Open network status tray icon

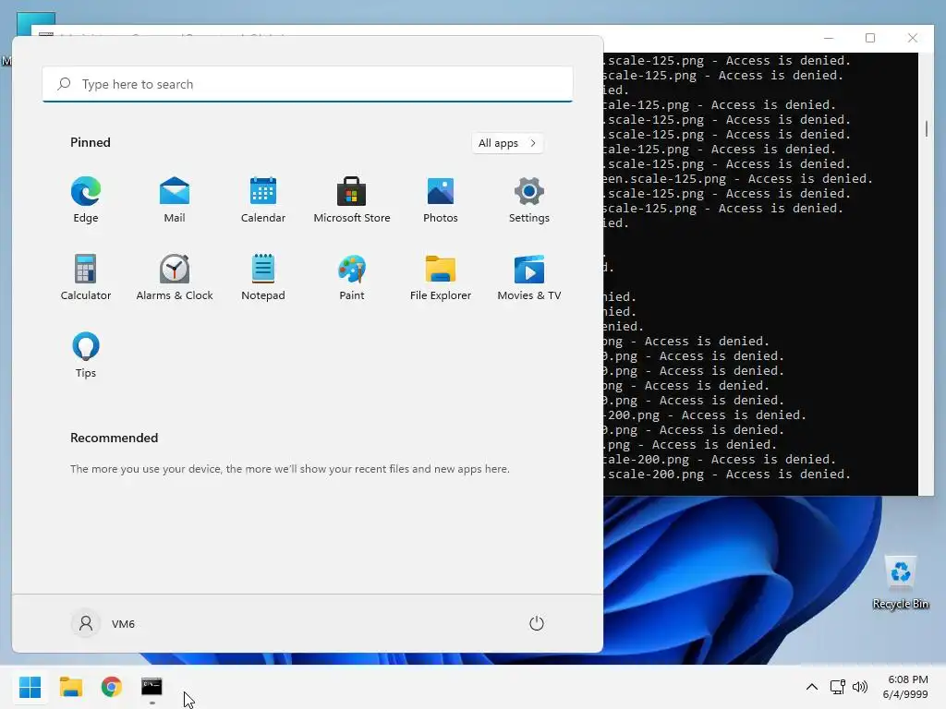pos(837,687)
